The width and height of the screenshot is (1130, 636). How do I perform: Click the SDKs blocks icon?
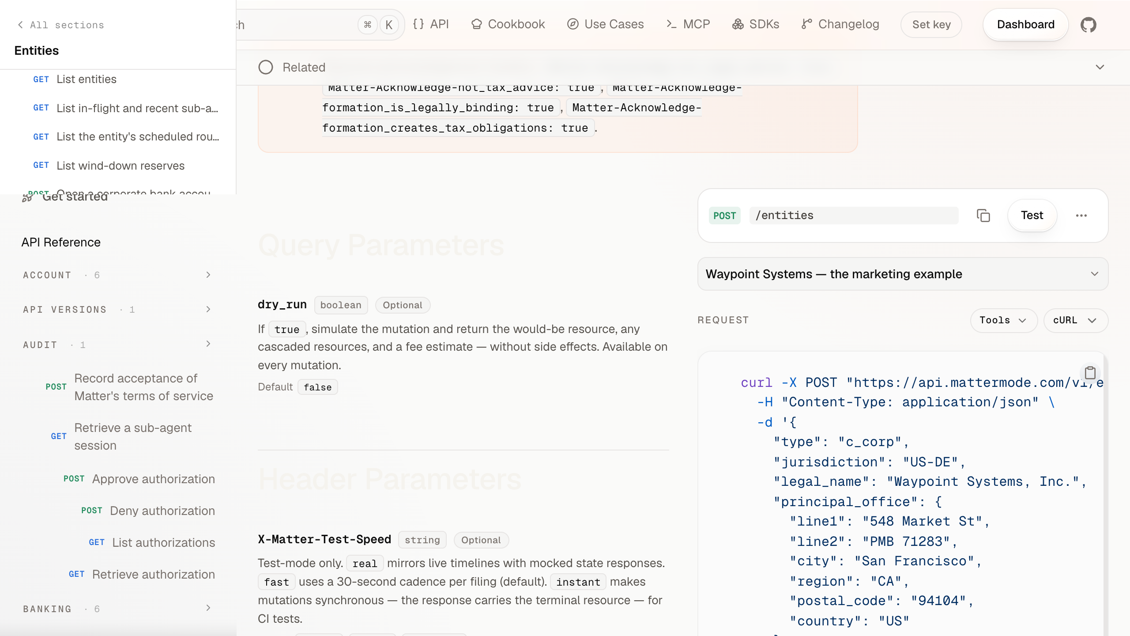[x=738, y=24]
